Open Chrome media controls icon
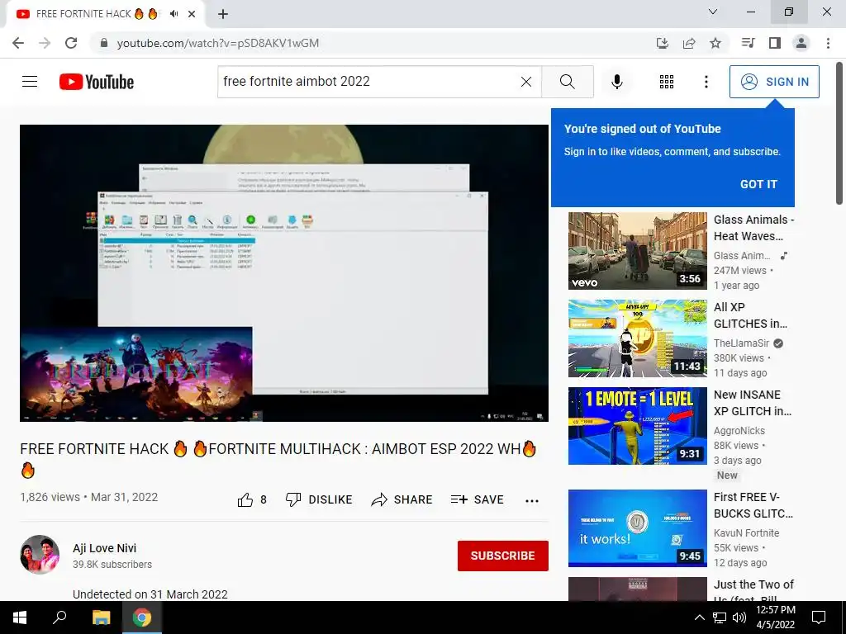 (748, 43)
